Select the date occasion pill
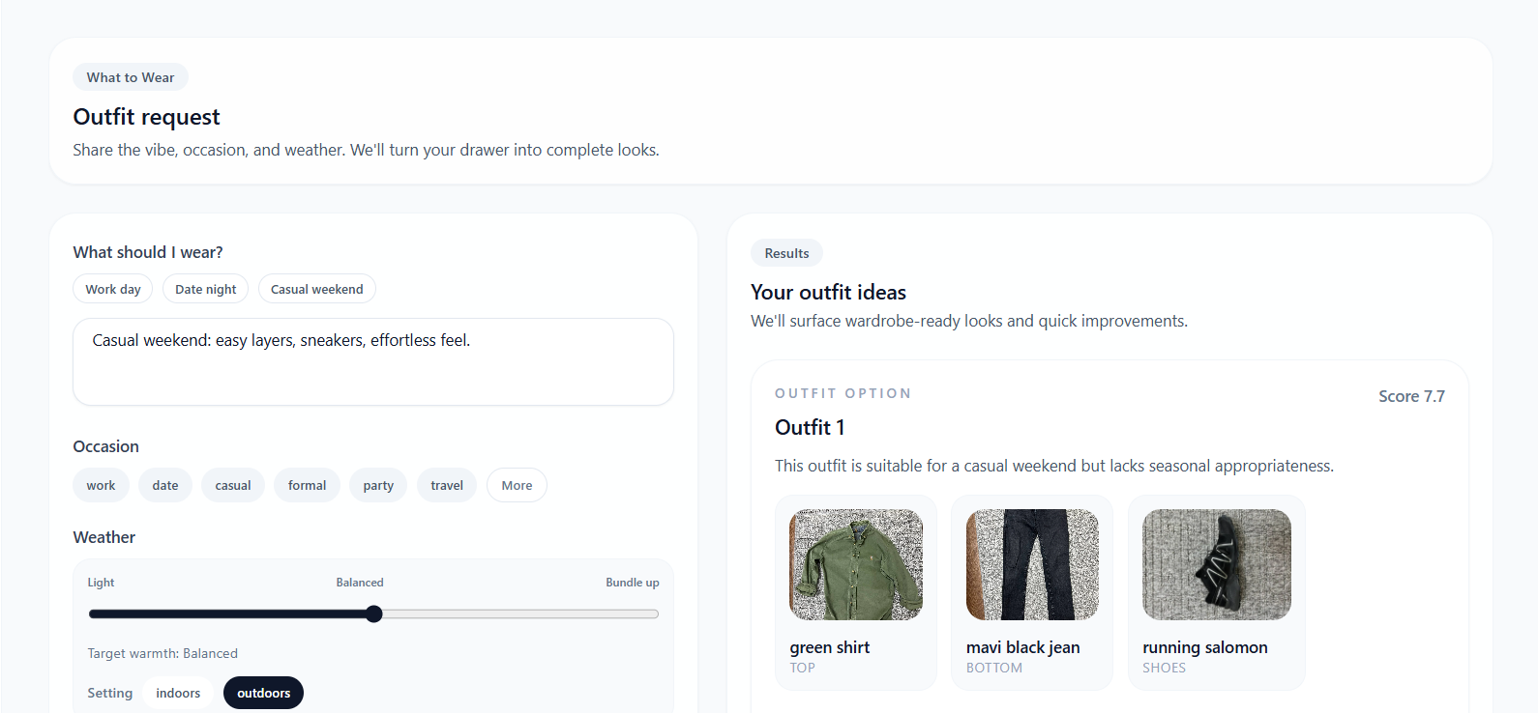Viewport: 1538px width, 713px height. [164, 485]
